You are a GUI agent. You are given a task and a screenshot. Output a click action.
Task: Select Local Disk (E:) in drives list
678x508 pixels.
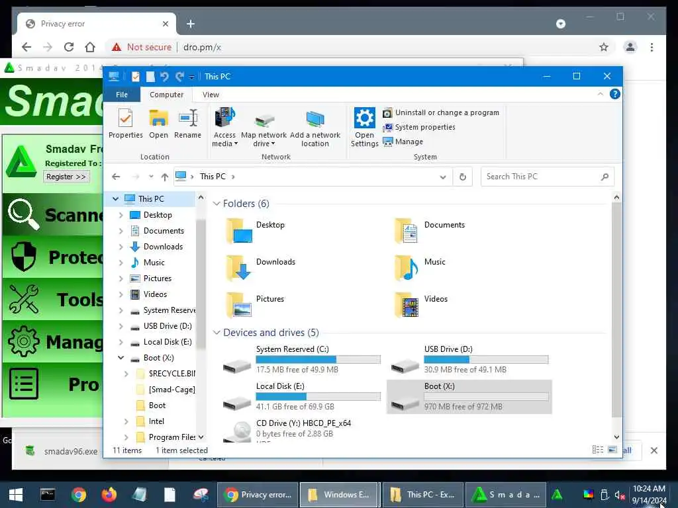tap(301, 397)
